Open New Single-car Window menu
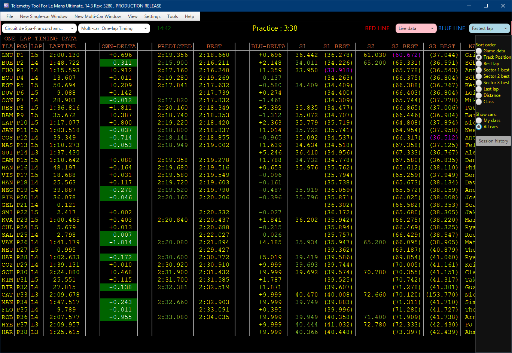The width and height of the screenshot is (512, 353). click(44, 16)
